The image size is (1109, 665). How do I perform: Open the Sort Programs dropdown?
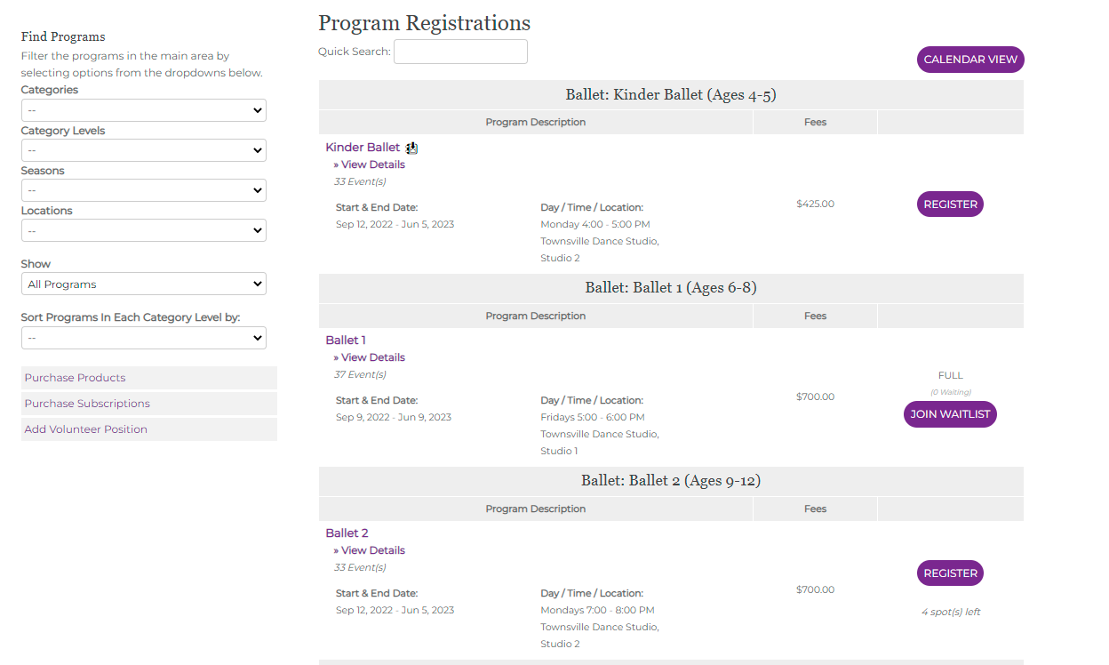143,338
